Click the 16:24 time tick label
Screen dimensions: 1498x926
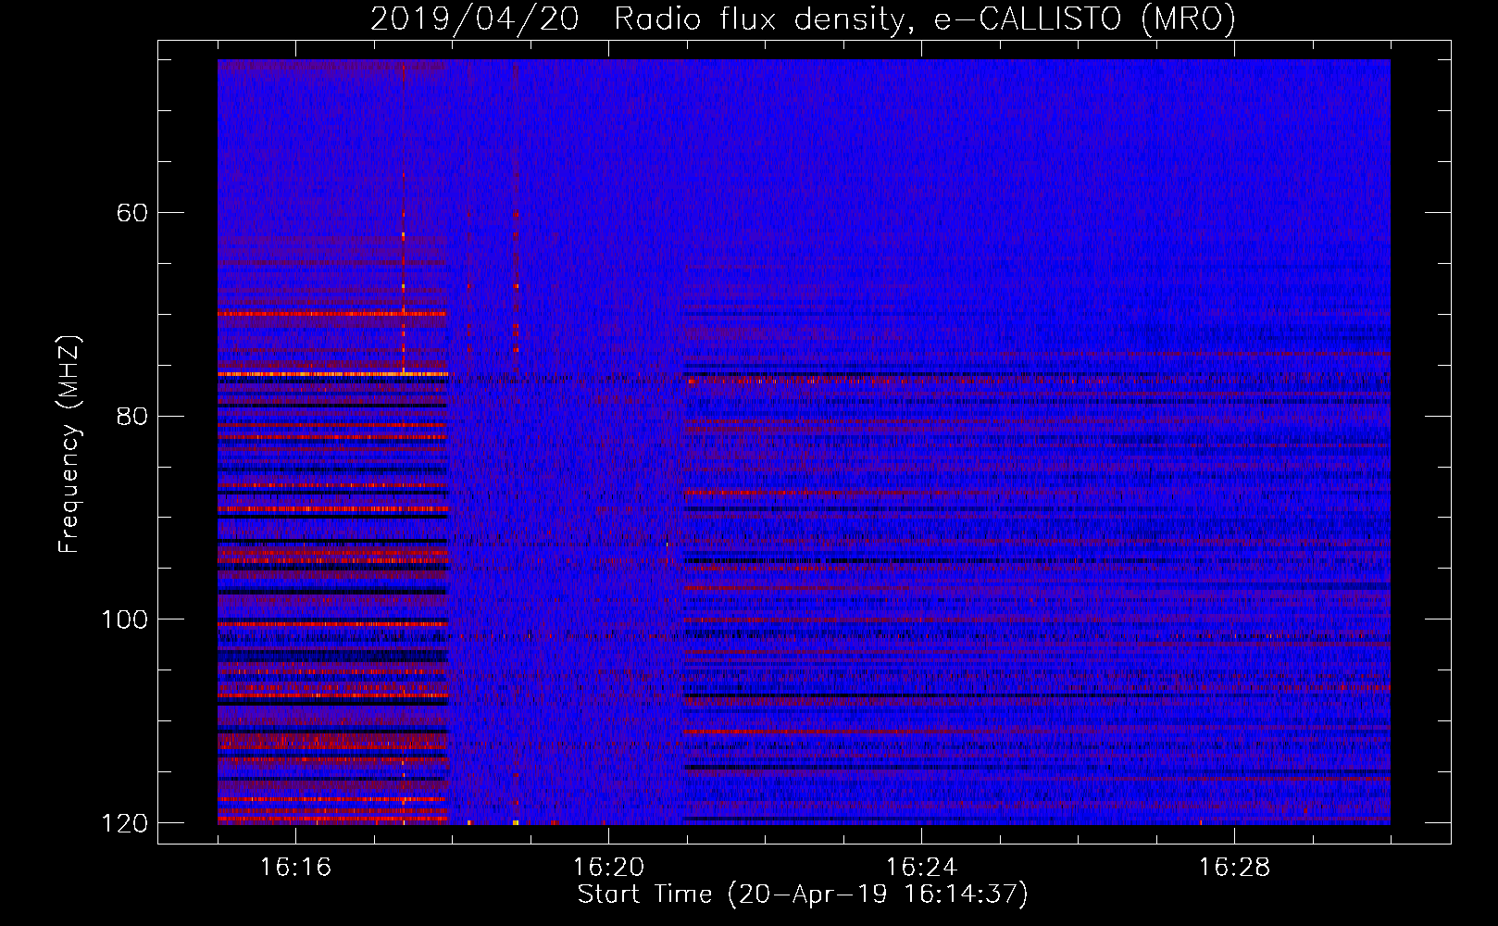point(921,867)
